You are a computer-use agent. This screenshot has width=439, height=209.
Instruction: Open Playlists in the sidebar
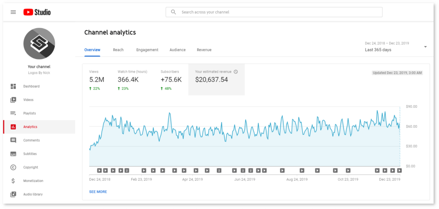(29, 113)
